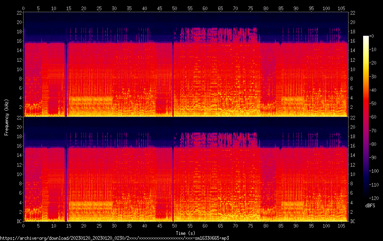Click the 0 second tick on the bottom time axis
The height and width of the screenshot is (241, 383).
pyautogui.click(x=24, y=226)
